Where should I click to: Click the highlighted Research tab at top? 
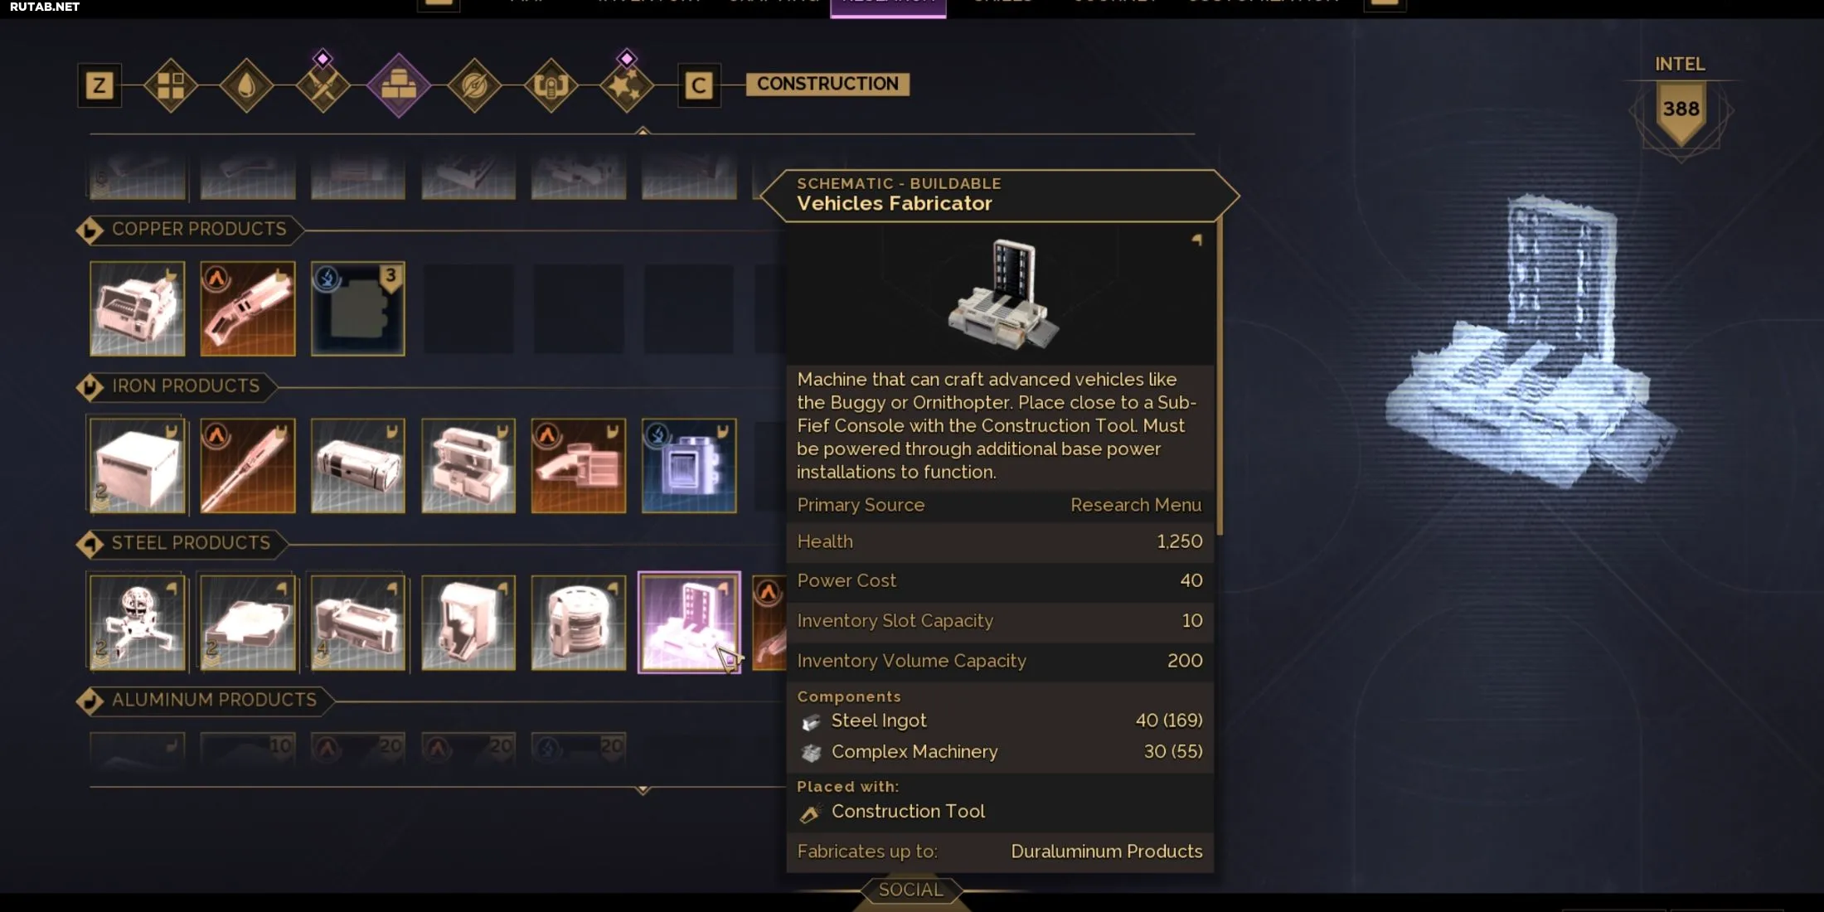pyautogui.click(x=888, y=7)
